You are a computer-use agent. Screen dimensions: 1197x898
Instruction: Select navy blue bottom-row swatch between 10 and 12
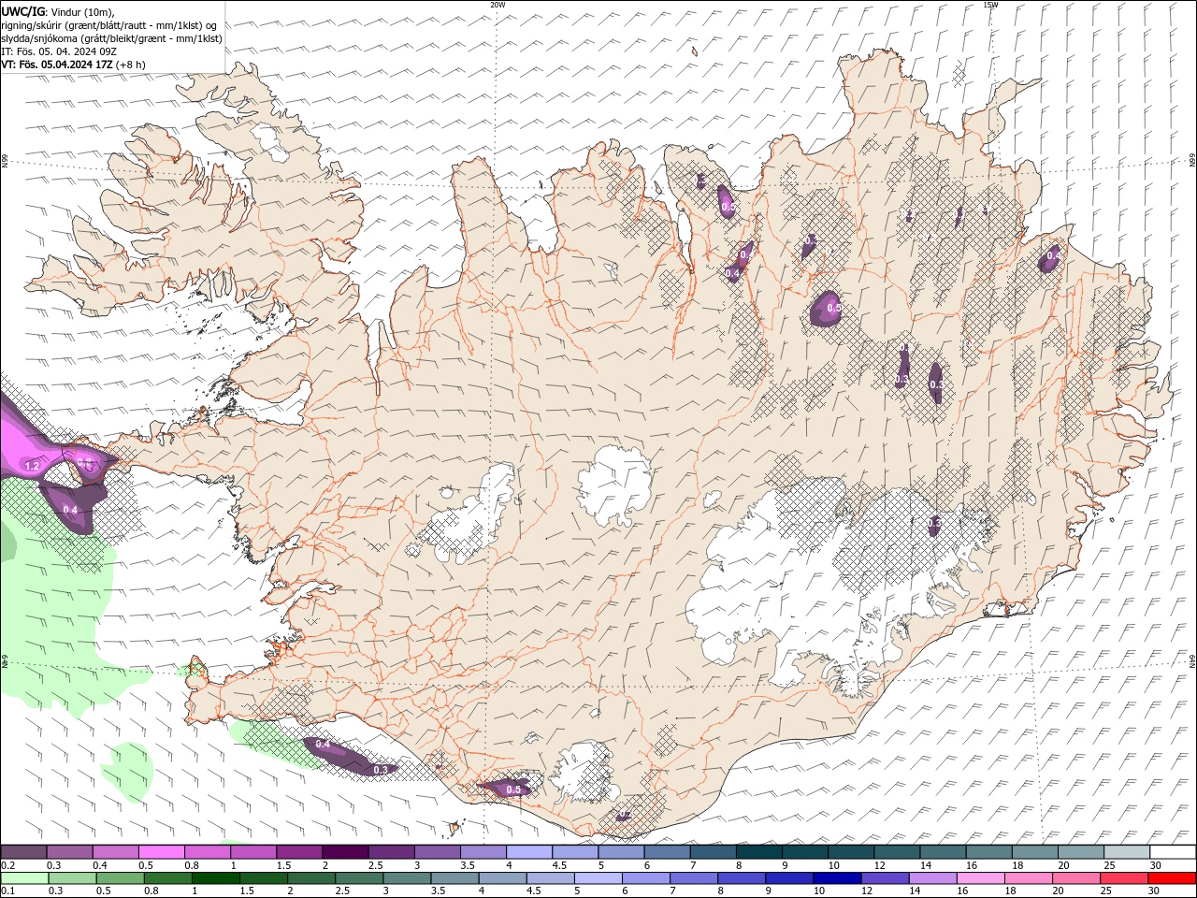(x=837, y=878)
